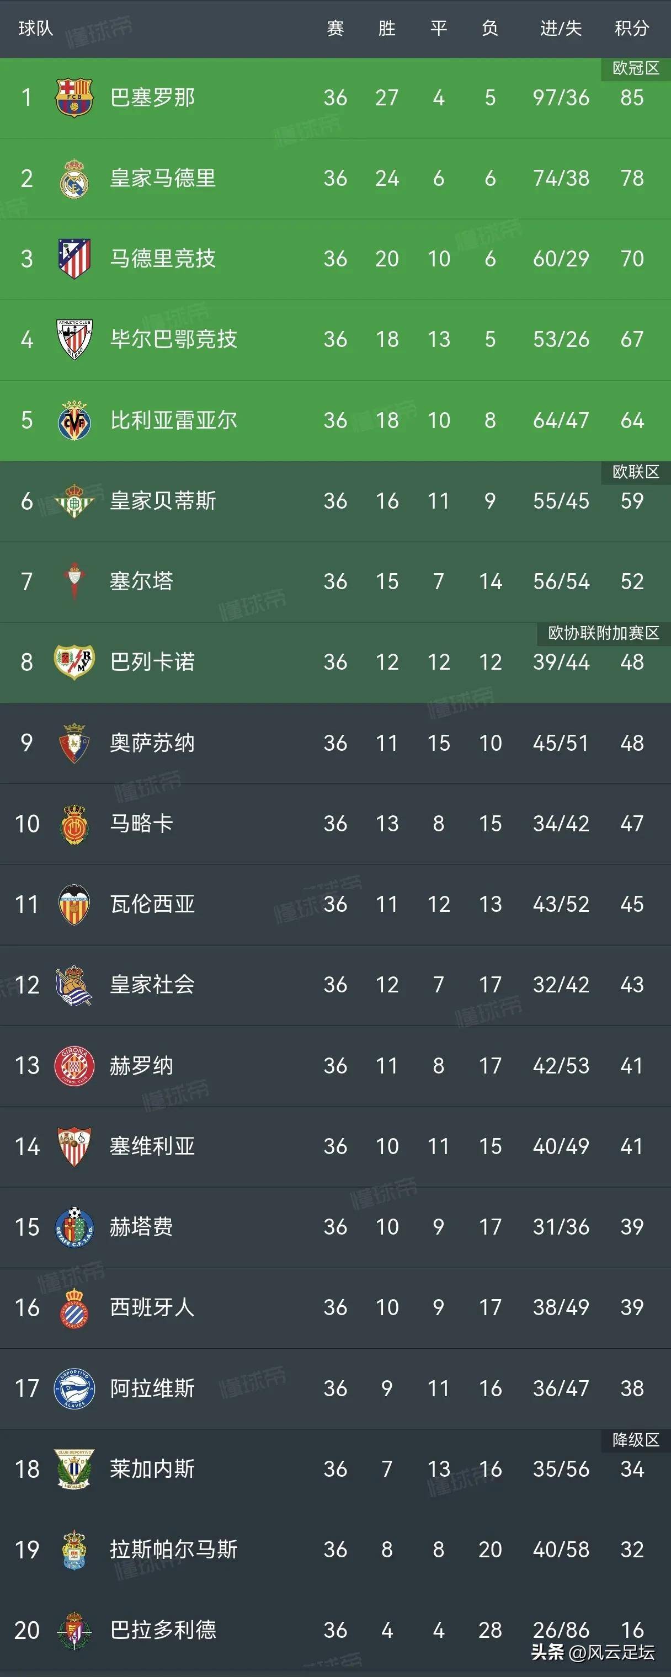Tap the Villarreal yellow badge
The height and width of the screenshot is (1677, 671).
(x=74, y=420)
